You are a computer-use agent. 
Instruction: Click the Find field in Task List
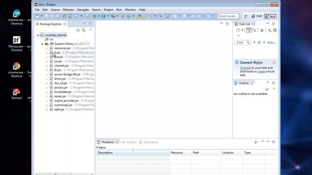tap(242, 42)
